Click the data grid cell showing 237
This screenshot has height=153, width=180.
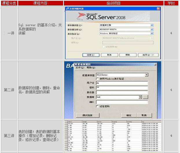click(x=134, y=137)
